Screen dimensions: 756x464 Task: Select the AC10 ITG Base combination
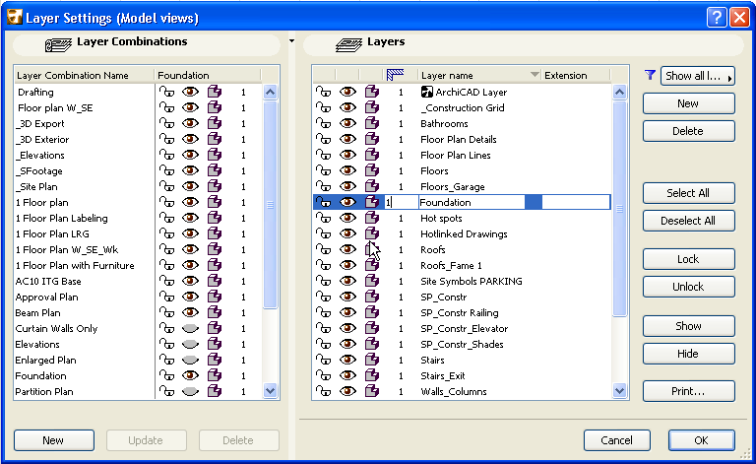(48, 281)
